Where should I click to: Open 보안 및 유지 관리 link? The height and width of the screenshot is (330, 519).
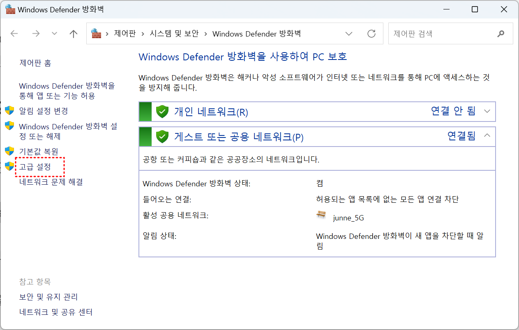(x=48, y=297)
